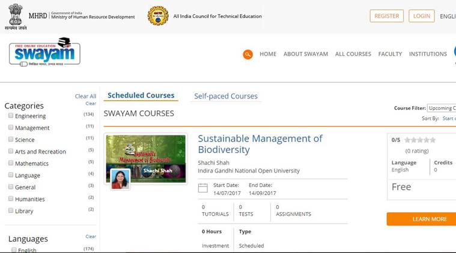Viewport: 456px width, 253px height.
Task: Enable the Mathematics category filter
Action: (x=11, y=163)
